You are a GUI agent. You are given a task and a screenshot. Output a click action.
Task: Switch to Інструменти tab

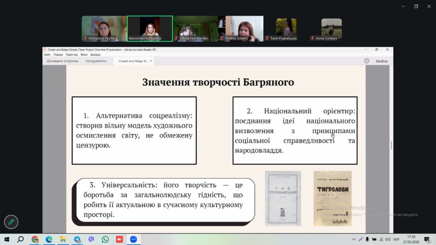coord(96,61)
